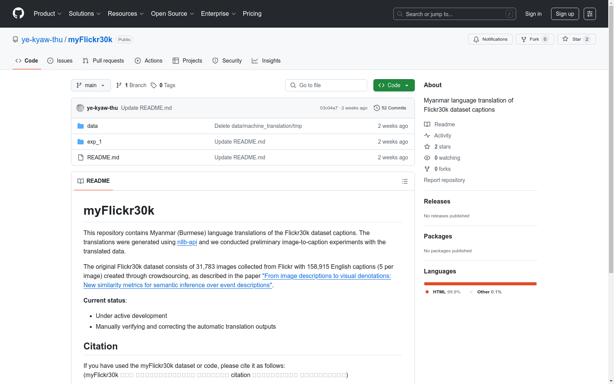Open the 1 Branch link
The width and height of the screenshot is (614, 384).
[x=131, y=85]
